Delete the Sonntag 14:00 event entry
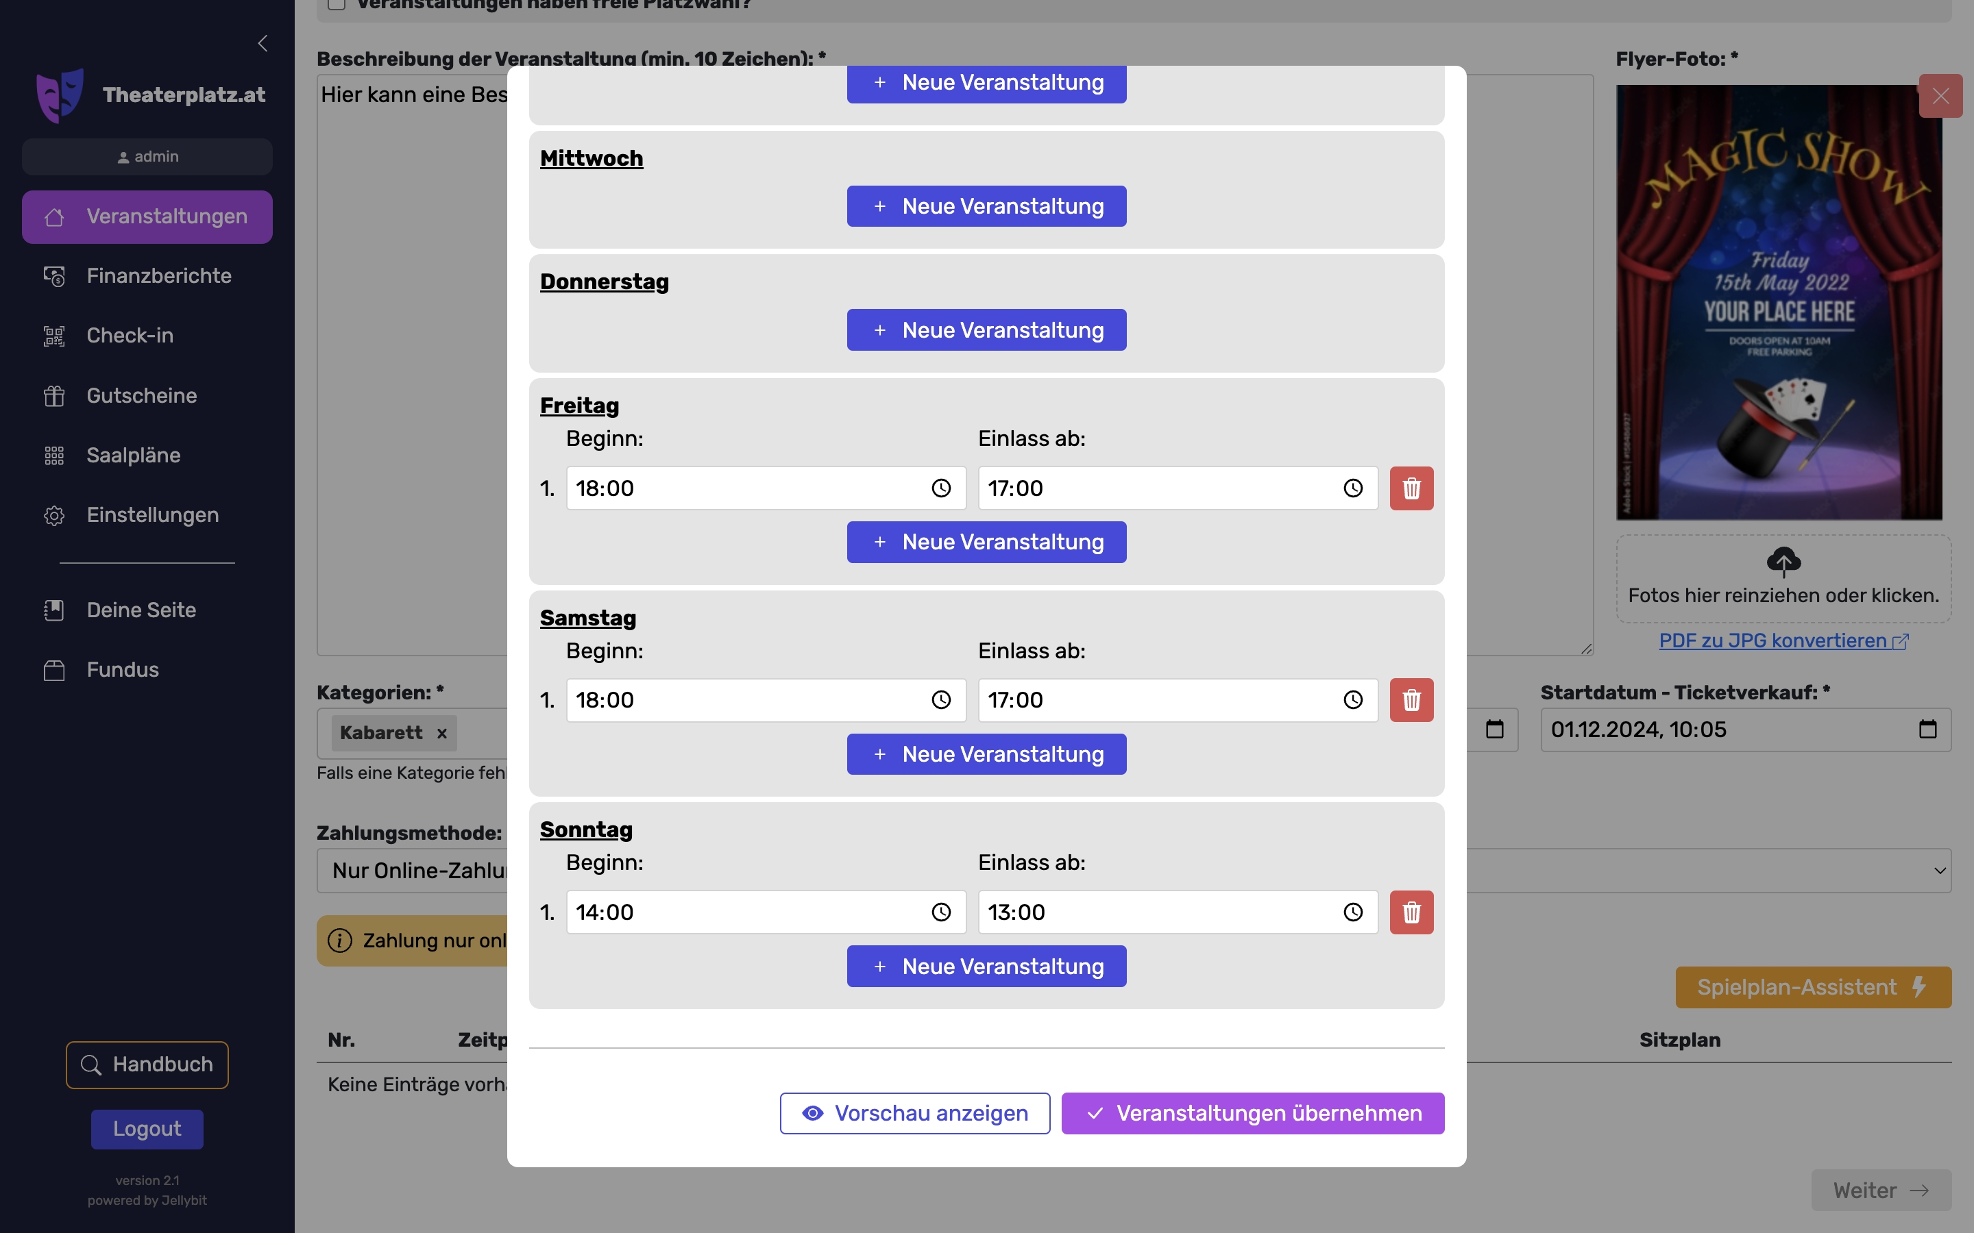The image size is (1974, 1233). (1411, 912)
